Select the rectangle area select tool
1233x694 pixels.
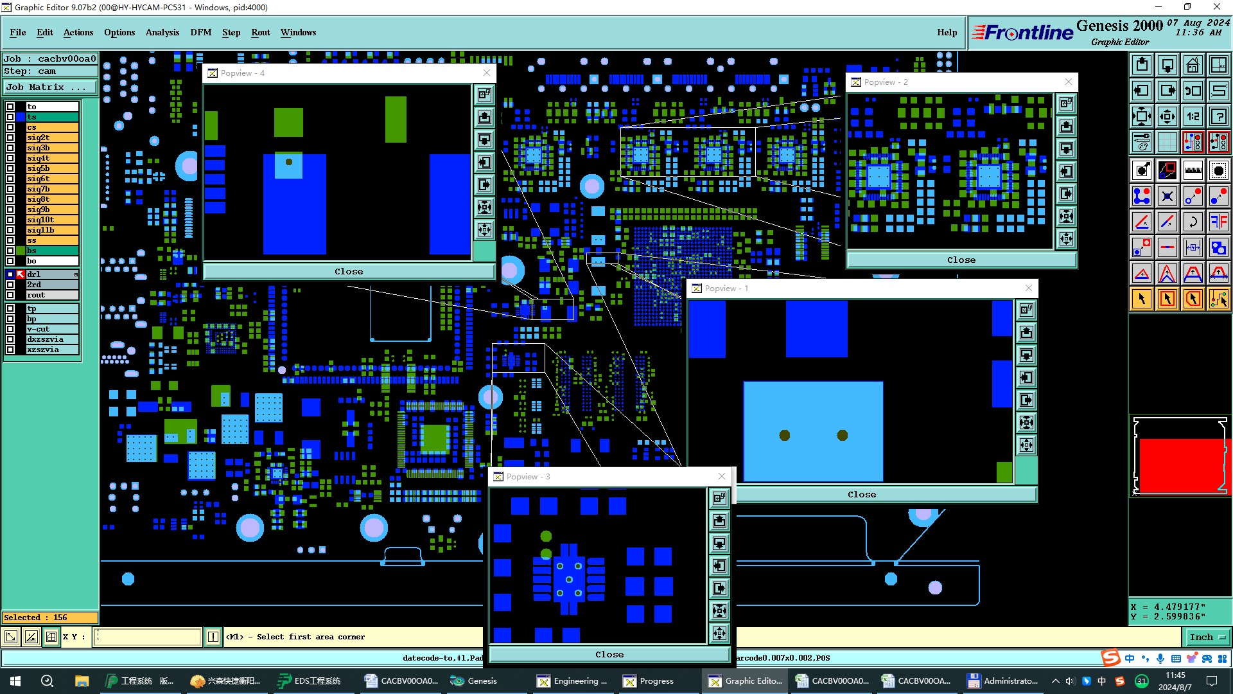pos(1167,299)
